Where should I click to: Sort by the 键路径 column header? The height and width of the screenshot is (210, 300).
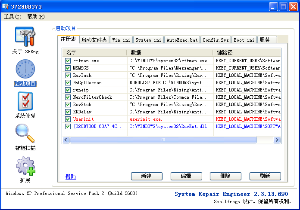pos(247,52)
